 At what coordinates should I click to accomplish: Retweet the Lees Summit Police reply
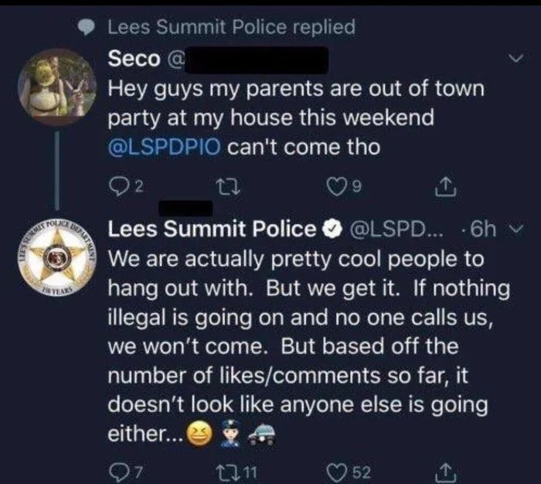tap(239, 470)
